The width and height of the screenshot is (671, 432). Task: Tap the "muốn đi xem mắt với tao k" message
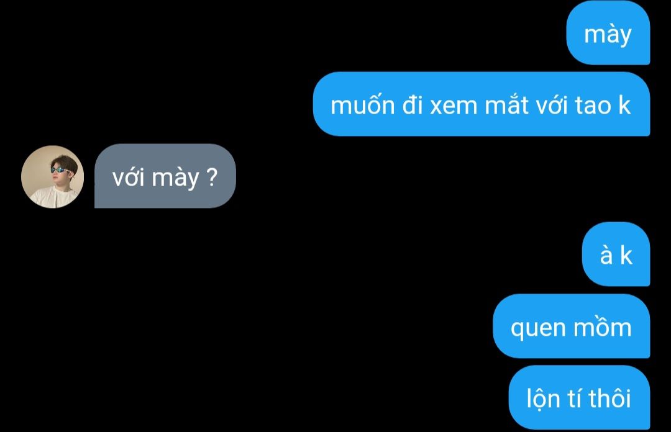[x=482, y=104]
